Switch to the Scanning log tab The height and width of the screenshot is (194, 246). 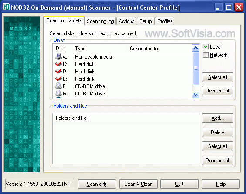pyautogui.click(x=100, y=21)
